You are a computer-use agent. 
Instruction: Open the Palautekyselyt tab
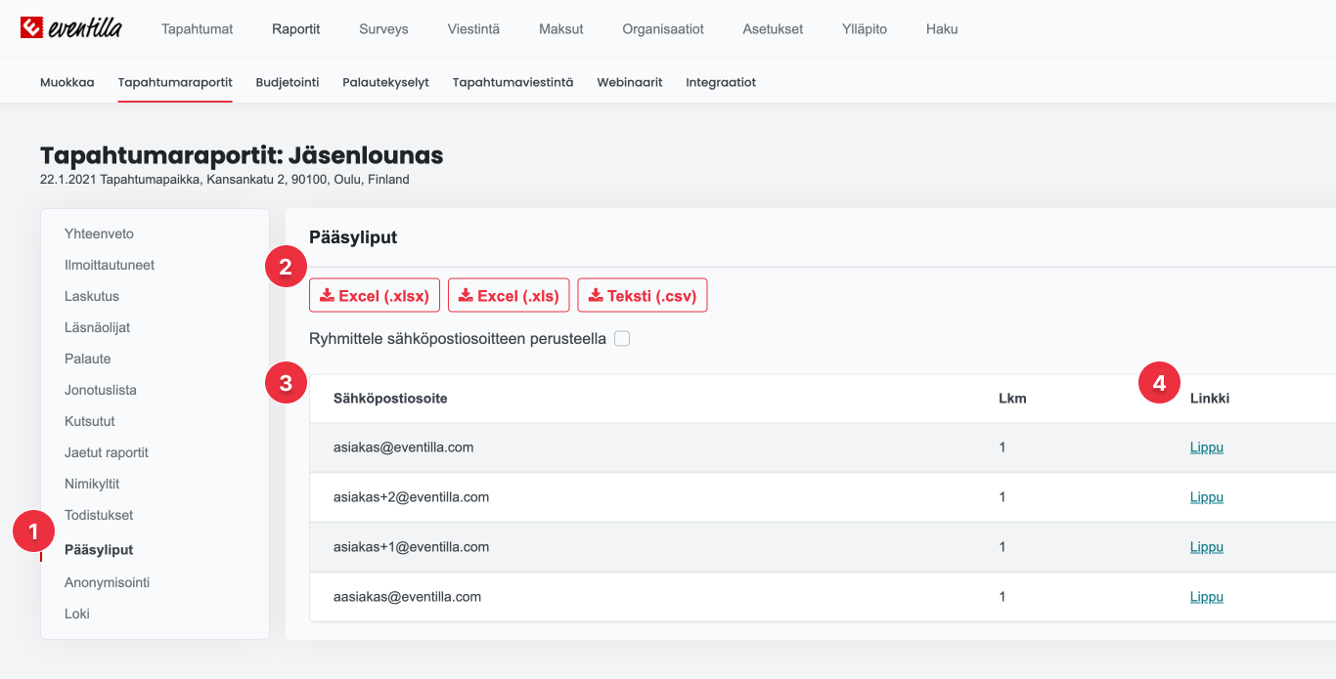pyautogui.click(x=385, y=82)
